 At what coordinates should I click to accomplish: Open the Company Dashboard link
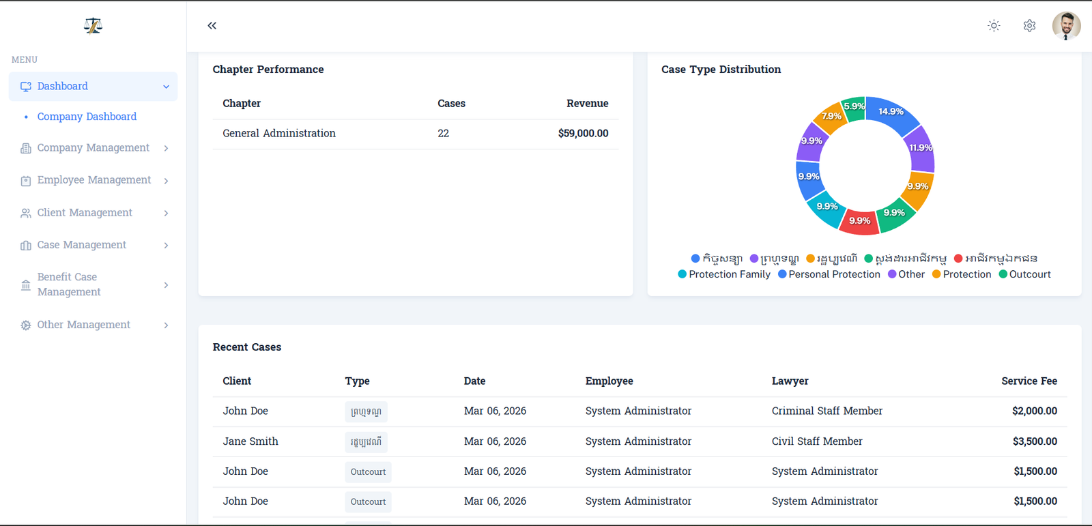click(87, 117)
